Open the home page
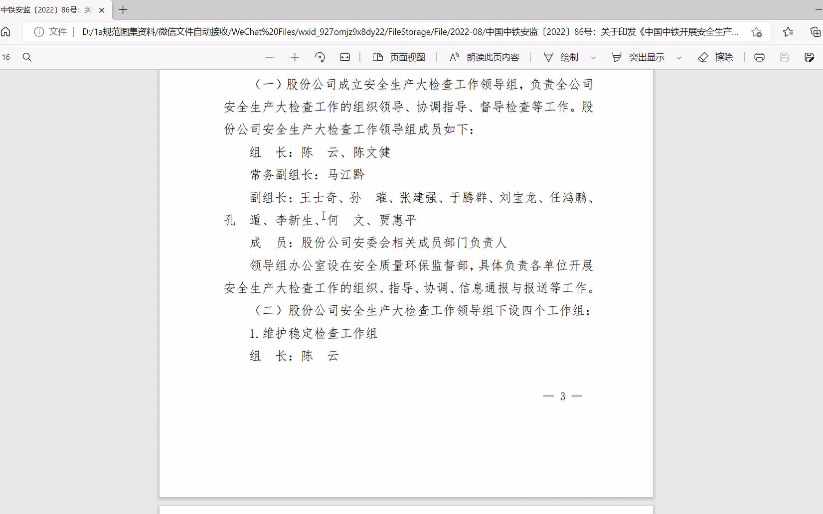Image resolution: width=823 pixels, height=514 pixels. 5,32
